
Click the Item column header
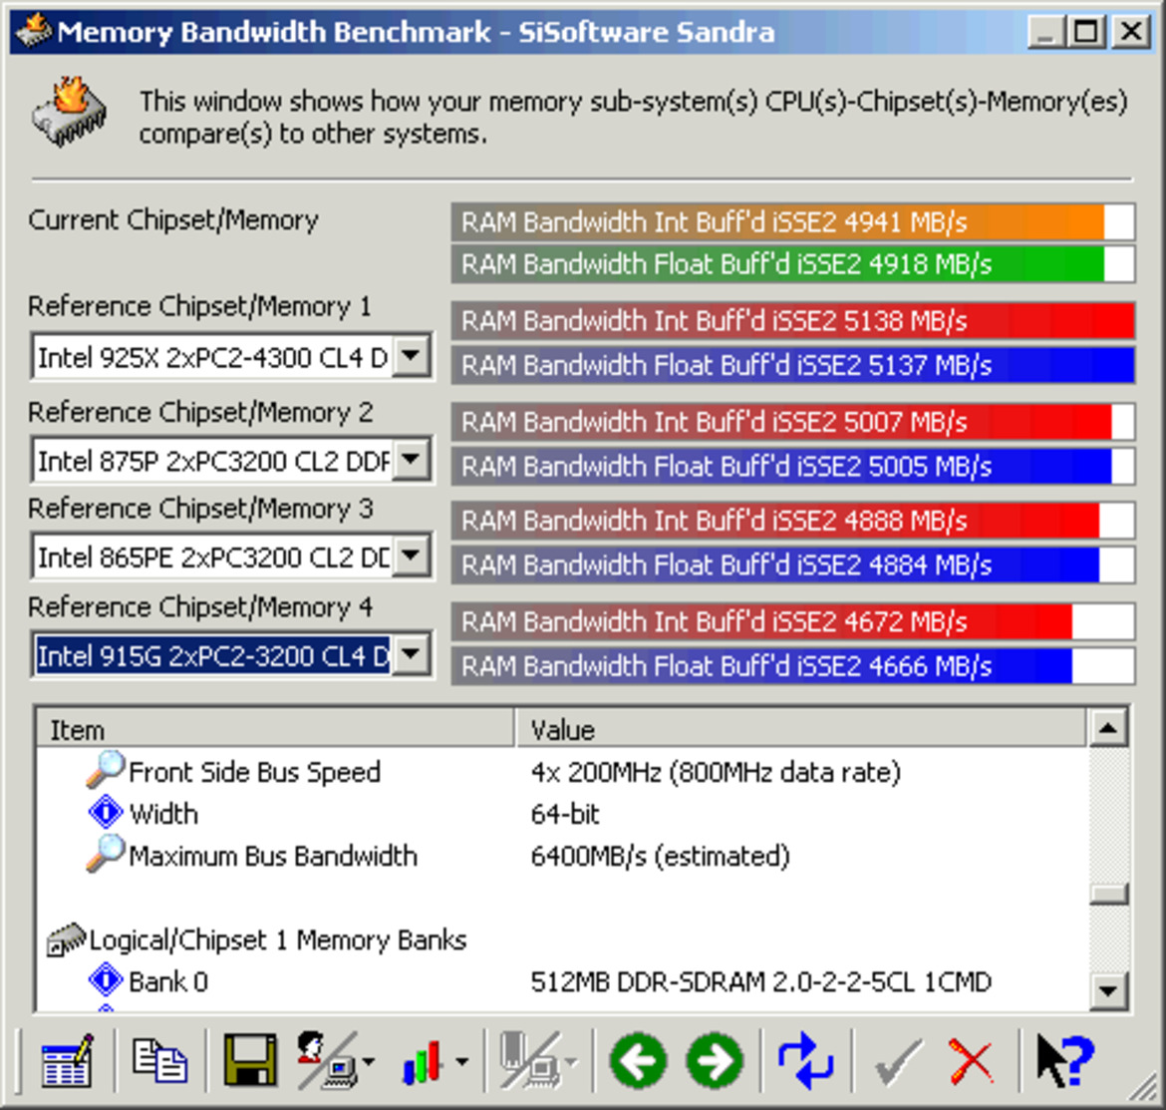(x=275, y=729)
